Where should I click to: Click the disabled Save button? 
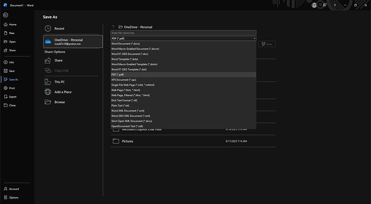pyautogui.click(x=267, y=44)
